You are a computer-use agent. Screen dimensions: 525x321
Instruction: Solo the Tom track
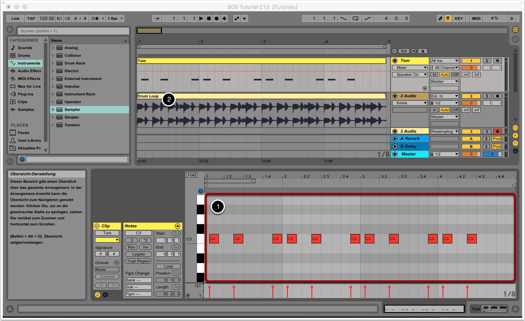click(x=486, y=61)
